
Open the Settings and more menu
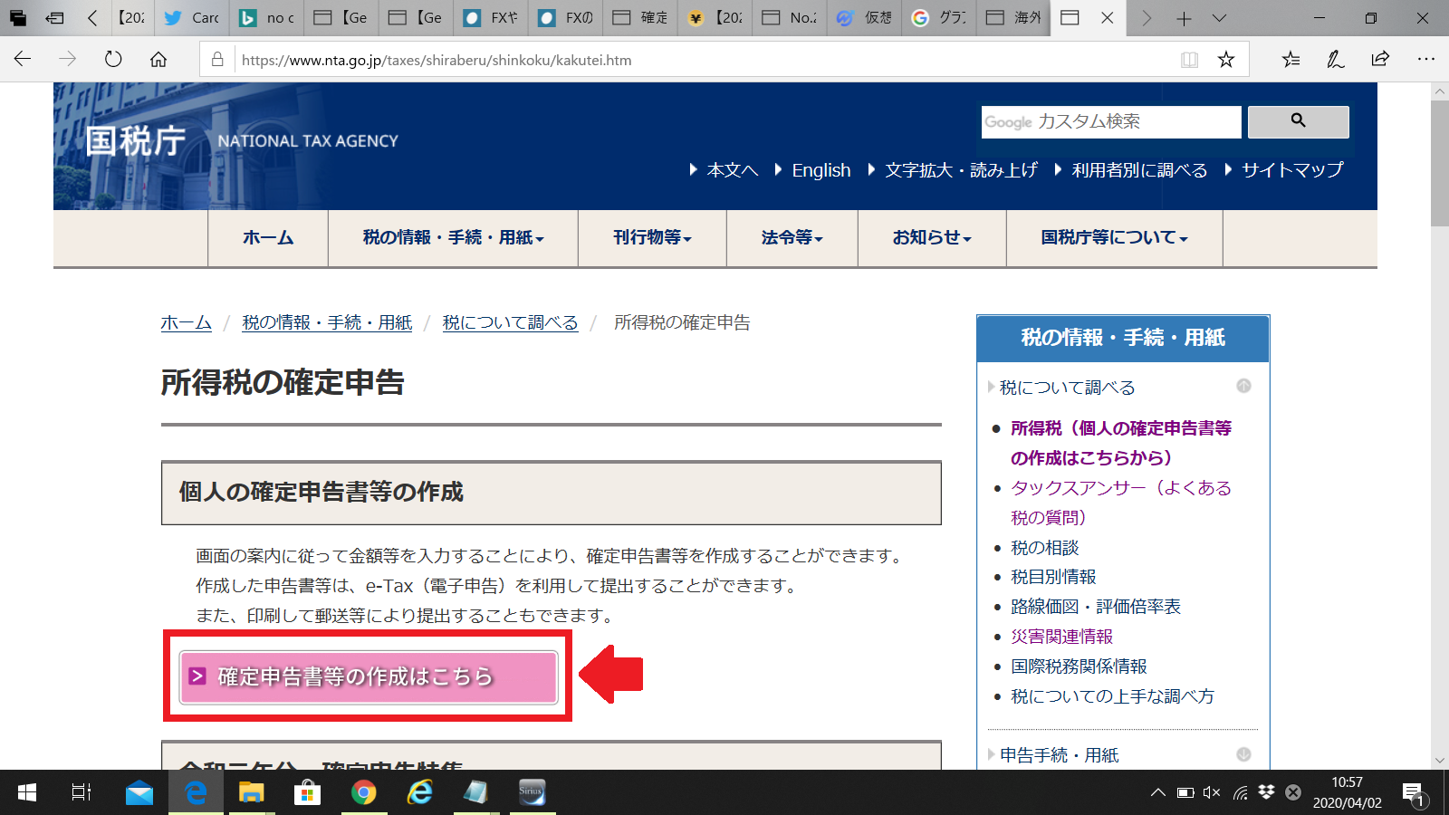pyautogui.click(x=1425, y=60)
